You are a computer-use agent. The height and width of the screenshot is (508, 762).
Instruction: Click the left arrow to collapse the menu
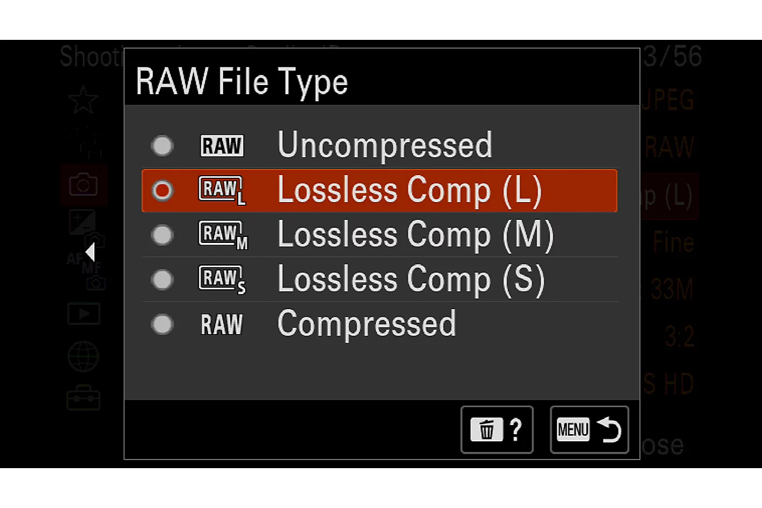[90, 252]
